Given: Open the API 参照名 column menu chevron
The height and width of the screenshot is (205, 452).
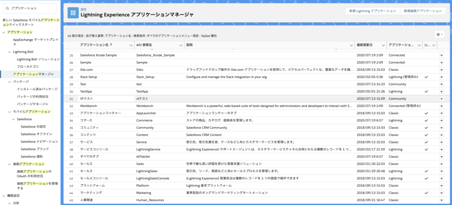Looking at the screenshot, I should 180,45.
